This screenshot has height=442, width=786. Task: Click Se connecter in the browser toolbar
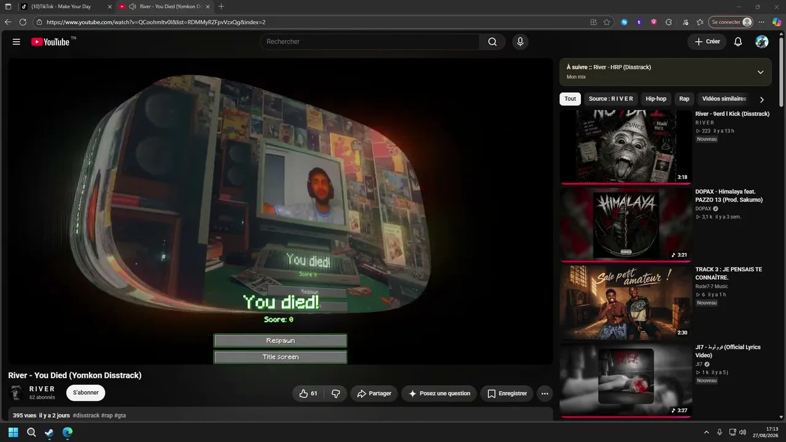pyautogui.click(x=731, y=22)
